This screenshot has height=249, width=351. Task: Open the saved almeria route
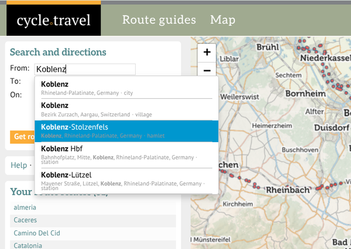click(26, 207)
